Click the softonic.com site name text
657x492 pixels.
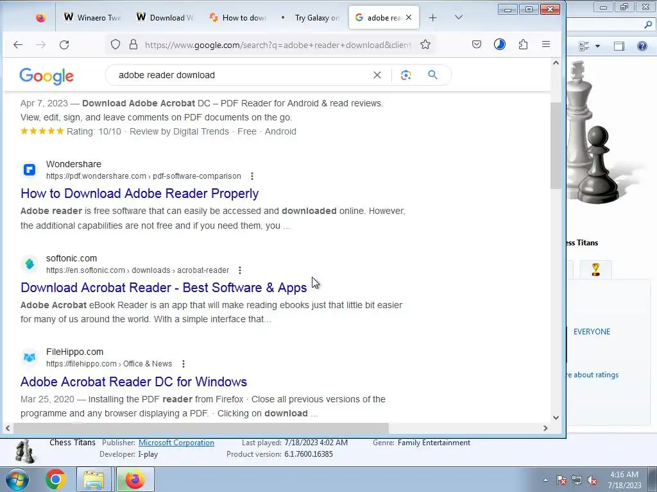pyautogui.click(x=71, y=258)
